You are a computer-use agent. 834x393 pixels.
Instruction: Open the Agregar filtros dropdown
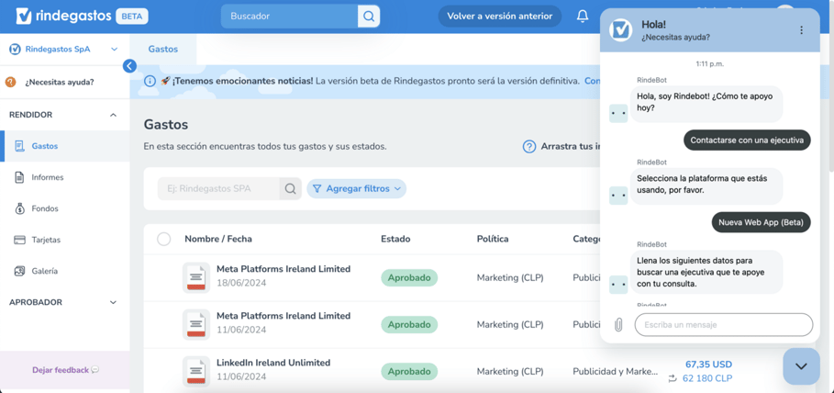pyautogui.click(x=356, y=188)
